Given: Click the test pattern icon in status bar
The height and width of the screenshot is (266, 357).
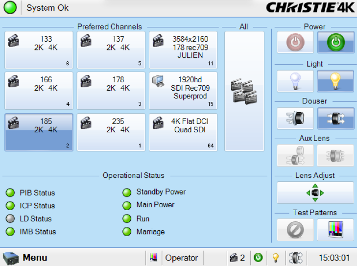Looking at the screenshot, I should coord(153,258).
